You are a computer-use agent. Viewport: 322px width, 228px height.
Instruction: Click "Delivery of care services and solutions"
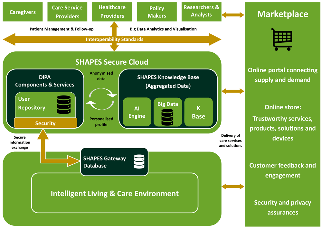point(231,141)
